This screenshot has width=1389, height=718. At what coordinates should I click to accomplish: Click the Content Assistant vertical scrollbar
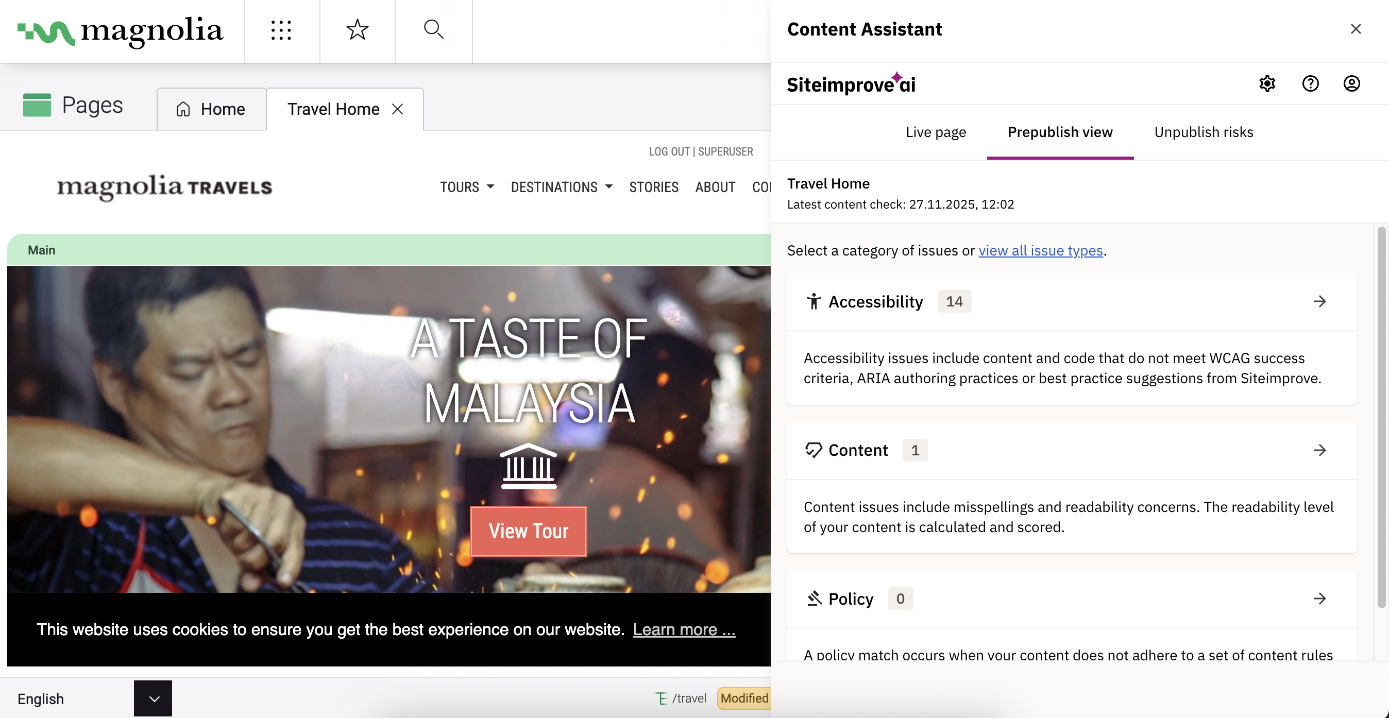(x=1381, y=415)
